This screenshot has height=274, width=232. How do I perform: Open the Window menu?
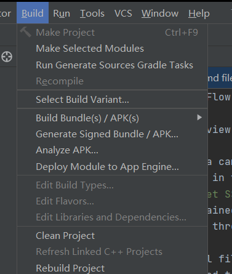point(160,14)
